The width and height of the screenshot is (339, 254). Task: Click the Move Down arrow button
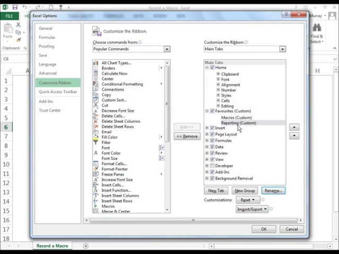click(x=295, y=135)
